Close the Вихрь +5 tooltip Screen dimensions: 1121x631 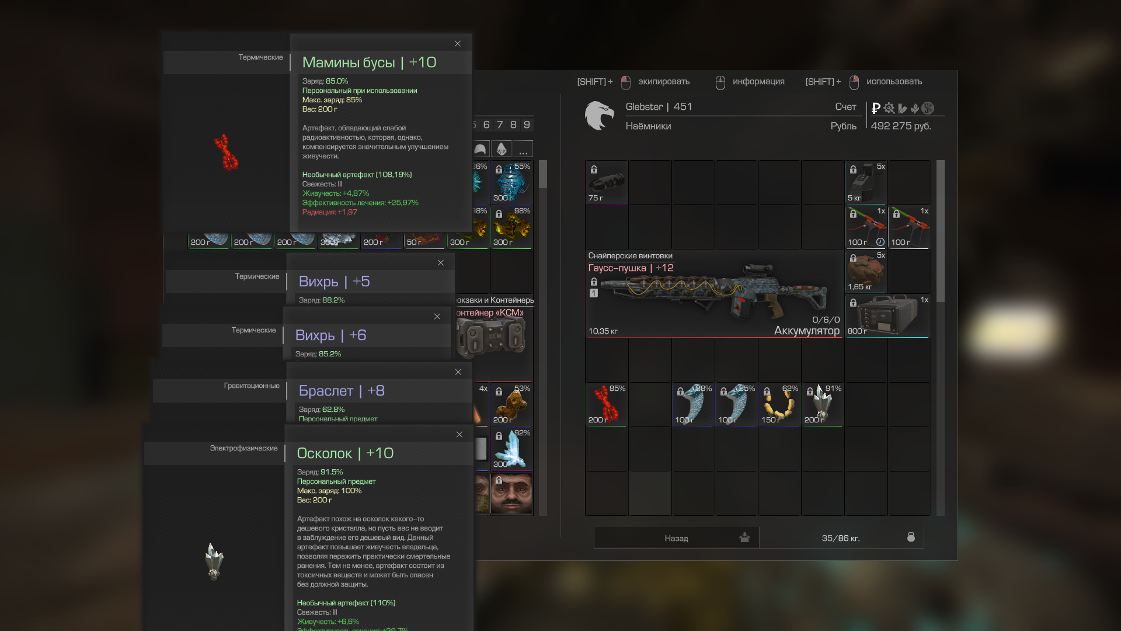[x=441, y=263]
